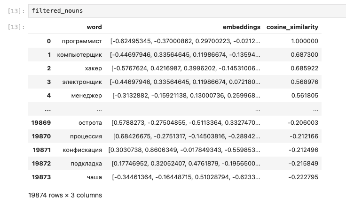This screenshot has height=204, width=346.
Task: Click the cosine_similarity column header
Action: pyautogui.click(x=292, y=27)
